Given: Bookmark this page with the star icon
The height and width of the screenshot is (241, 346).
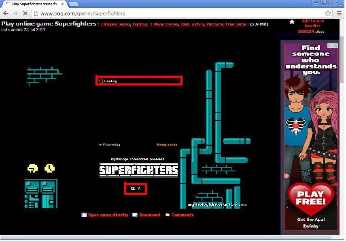Looking at the screenshot, I should pyautogui.click(x=328, y=13).
